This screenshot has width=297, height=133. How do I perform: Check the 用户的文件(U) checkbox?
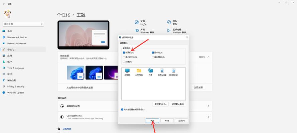tap(124, 57)
